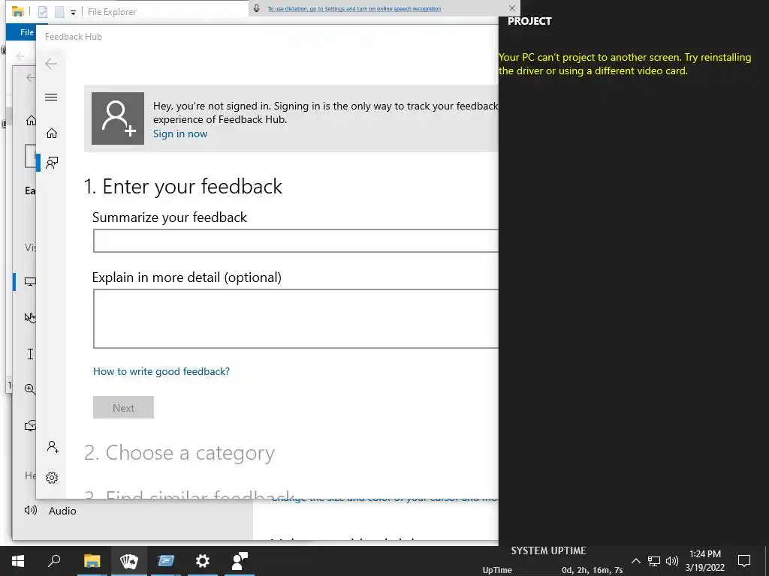
Task: Click the 2. Choose a category heading
Action: click(x=179, y=453)
